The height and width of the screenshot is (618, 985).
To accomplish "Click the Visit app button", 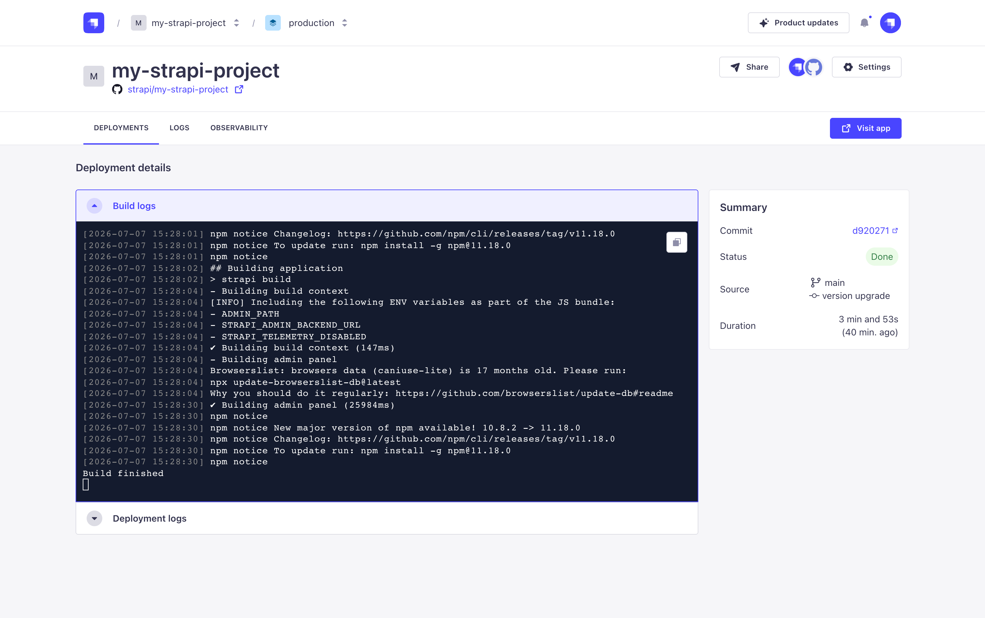I will click(x=865, y=128).
